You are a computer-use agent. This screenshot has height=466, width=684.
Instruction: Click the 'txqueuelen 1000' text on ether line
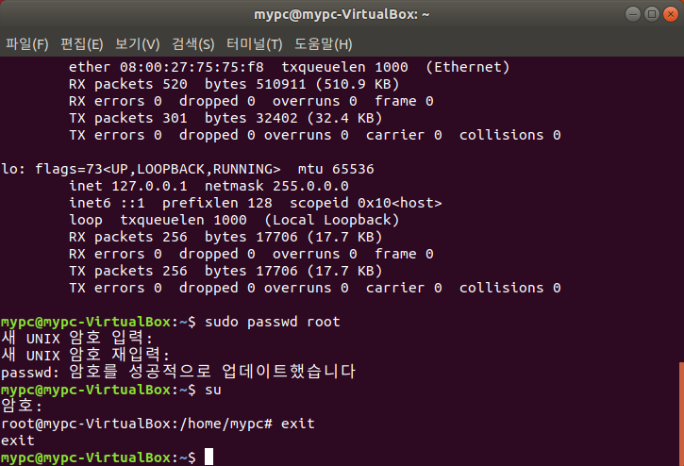coord(344,67)
